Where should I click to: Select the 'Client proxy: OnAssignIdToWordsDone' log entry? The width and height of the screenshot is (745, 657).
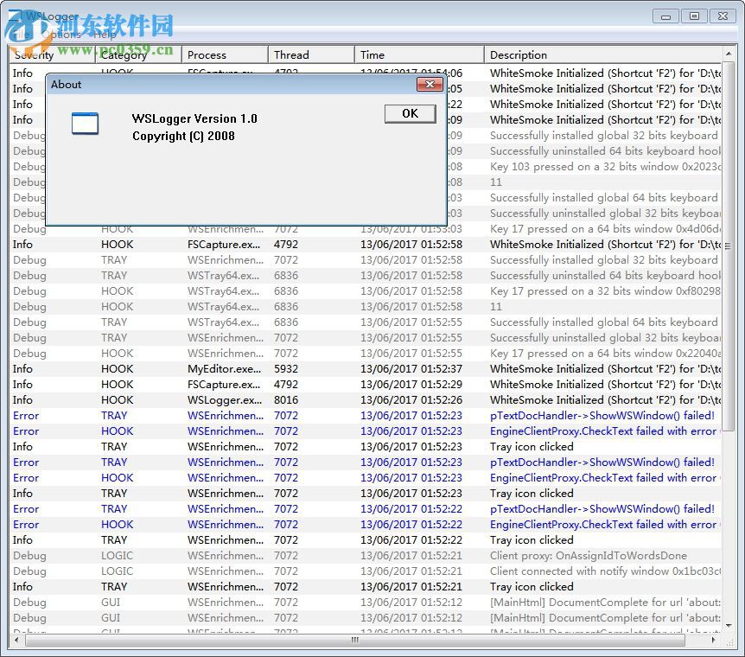coord(588,556)
